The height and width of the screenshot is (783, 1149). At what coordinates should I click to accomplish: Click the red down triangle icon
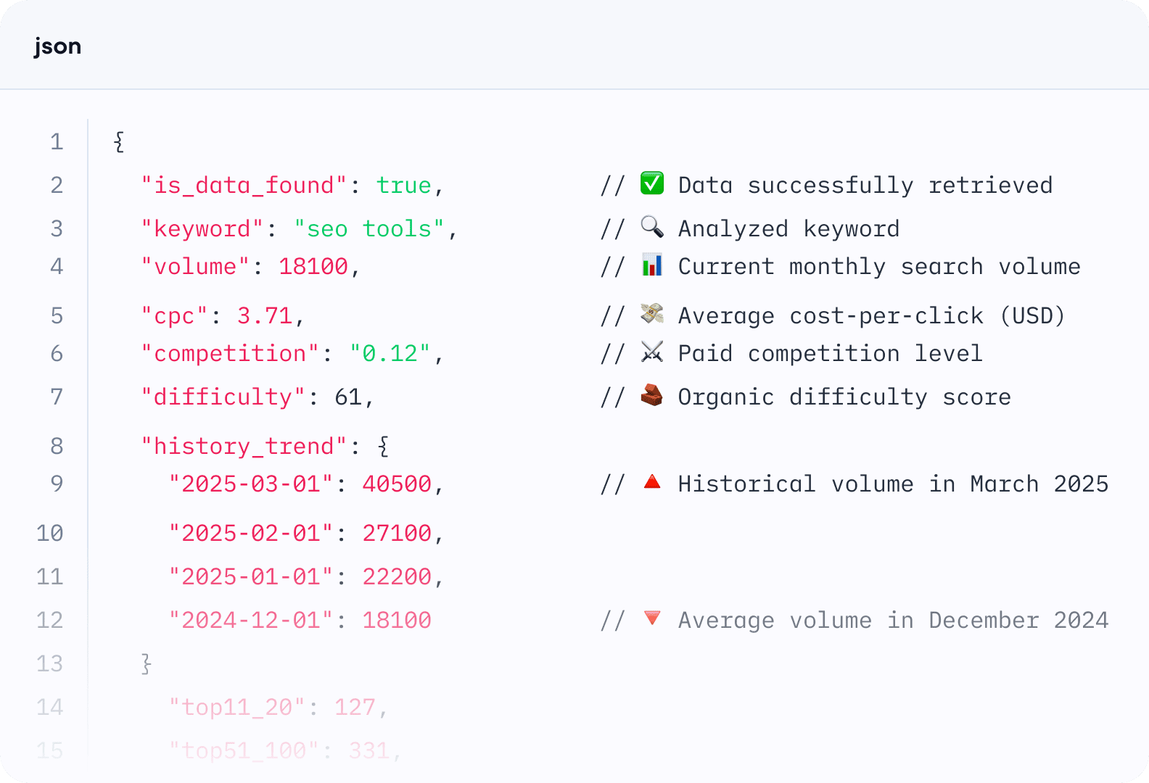[652, 618]
